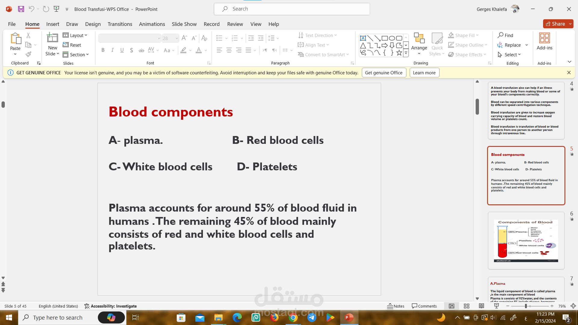The image size is (578, 325).
Task: Open the File menu
Action: [x=12, y=24]
